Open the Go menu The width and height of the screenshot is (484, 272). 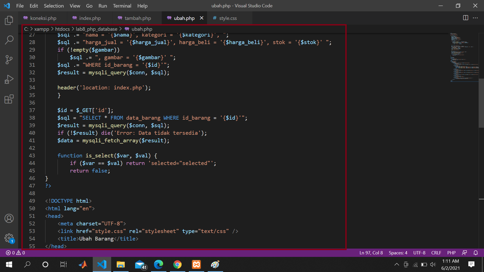pyautogui.click(x=89, y=6)
